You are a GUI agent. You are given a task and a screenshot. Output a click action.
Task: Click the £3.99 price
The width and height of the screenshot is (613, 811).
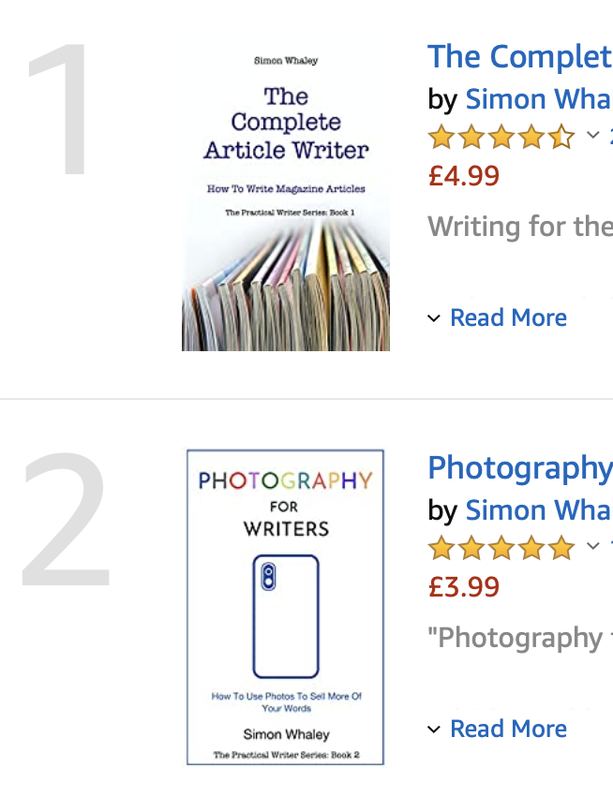coord(464,587)
